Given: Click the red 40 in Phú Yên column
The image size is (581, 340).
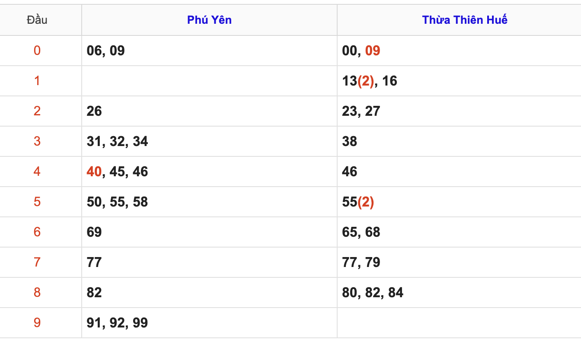Looking at the screenshot, I should (x=94, y=172).
